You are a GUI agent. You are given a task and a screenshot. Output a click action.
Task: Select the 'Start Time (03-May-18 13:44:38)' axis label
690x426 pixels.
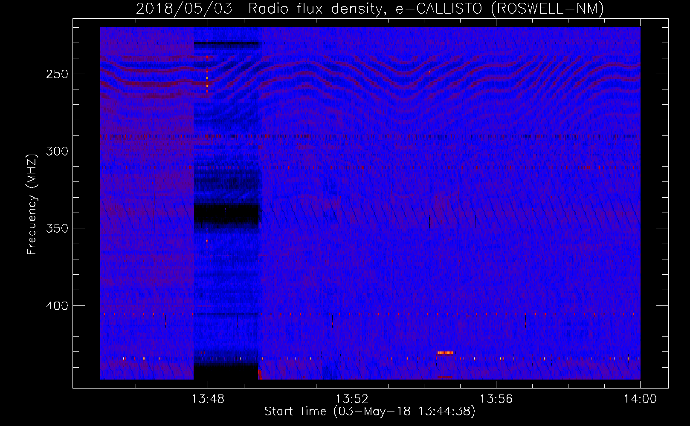(x=370, y=412)
